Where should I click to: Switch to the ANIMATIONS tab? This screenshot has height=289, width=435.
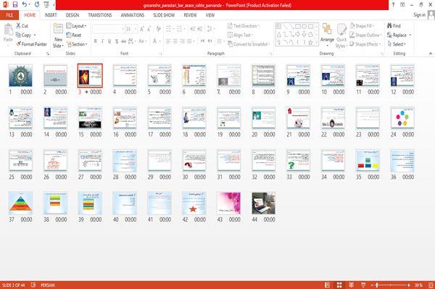(133, 15)
